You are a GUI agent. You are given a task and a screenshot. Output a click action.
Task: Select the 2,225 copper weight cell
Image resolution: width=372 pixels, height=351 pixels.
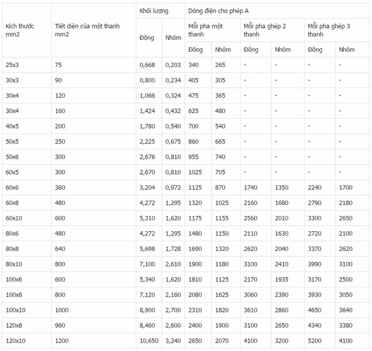pyautogui.click(x=147, y=142)
